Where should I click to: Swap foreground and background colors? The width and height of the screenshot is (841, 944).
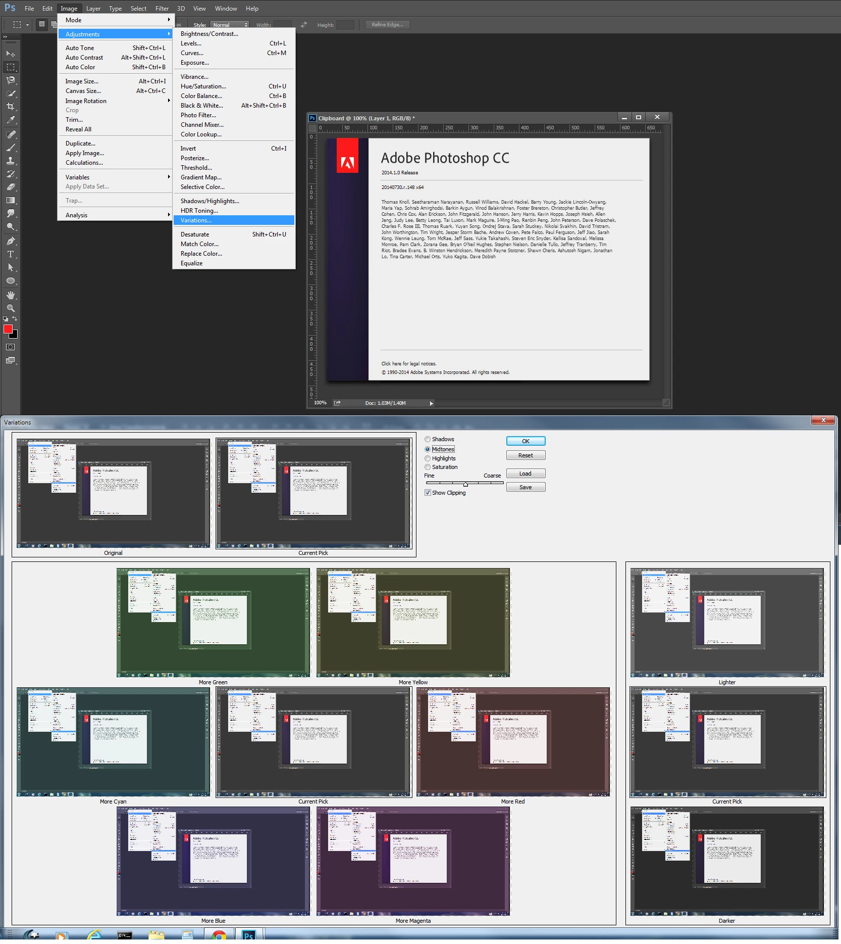tap(15, 318)
